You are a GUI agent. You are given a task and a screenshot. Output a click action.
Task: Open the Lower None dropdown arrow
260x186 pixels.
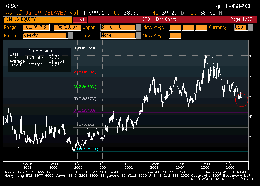coord(138,35)
